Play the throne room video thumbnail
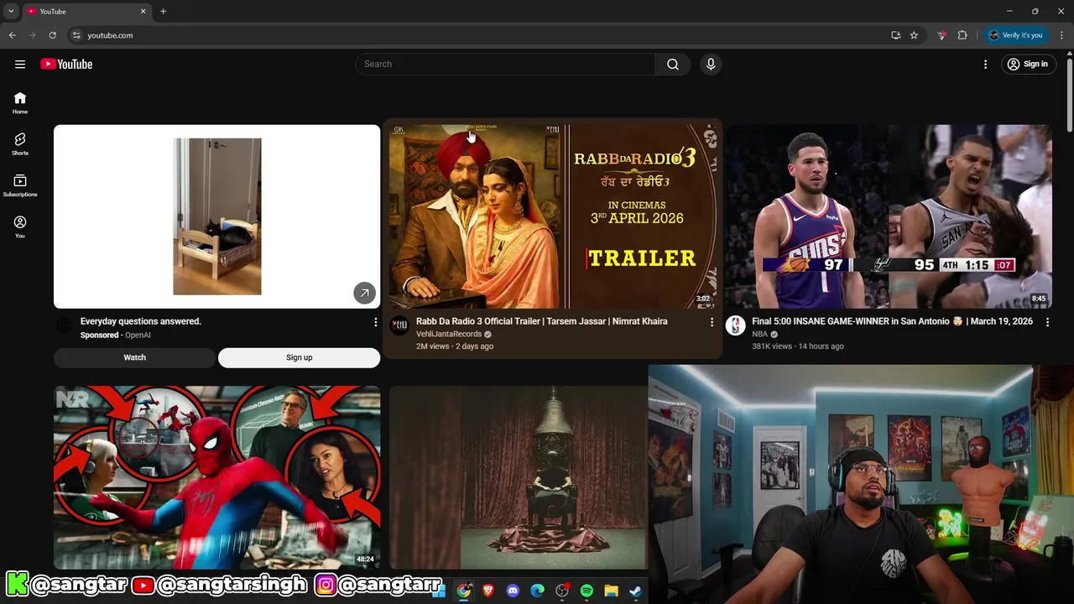 pos(519,477)
